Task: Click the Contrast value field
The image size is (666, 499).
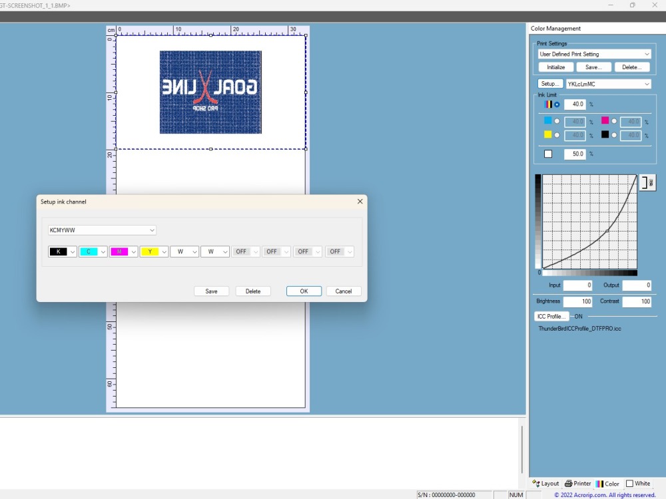Action: 637,301
